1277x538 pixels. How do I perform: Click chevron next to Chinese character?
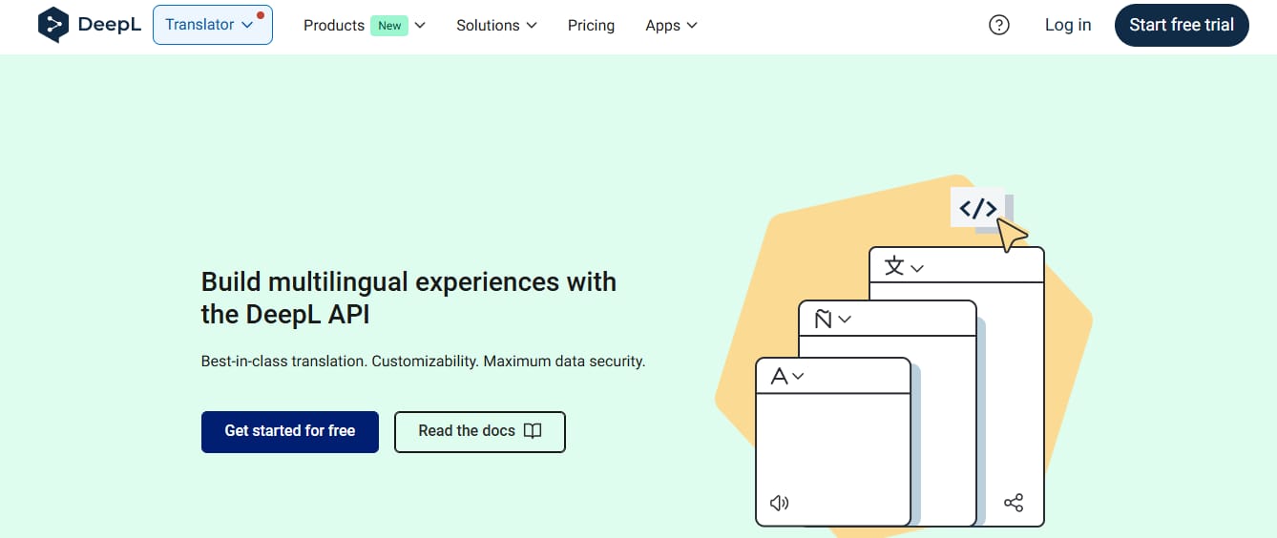coord(917,268)
